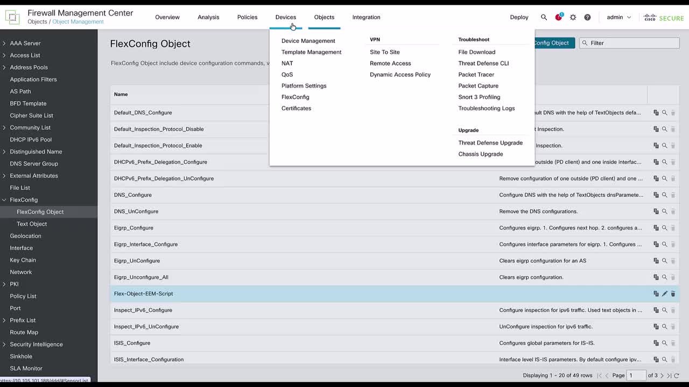The height and width of the screenshot is (387, 689).
Task: Open the Chassis Upgrade menu entry
Action: pos(480,154)
